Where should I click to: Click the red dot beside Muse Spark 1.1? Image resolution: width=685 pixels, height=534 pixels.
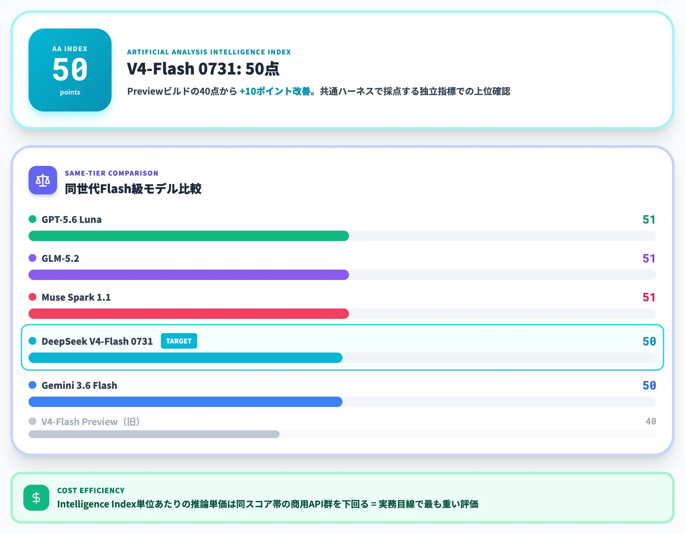[32, 297]
